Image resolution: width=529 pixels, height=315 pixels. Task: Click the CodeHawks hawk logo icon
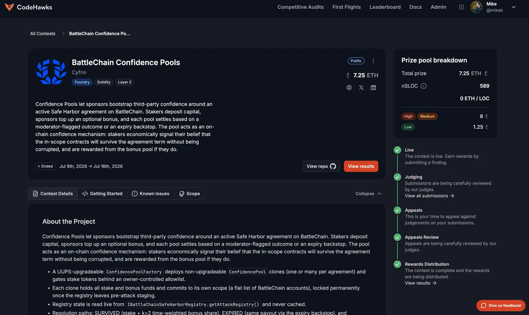coord(9,7)
